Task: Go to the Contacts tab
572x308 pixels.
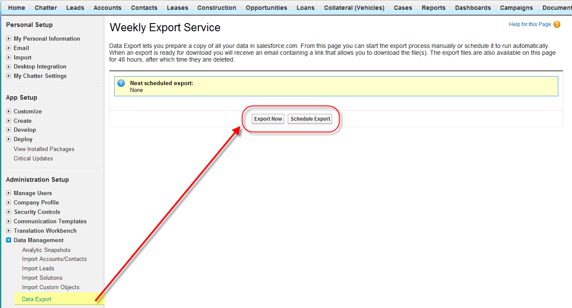Action: click(144, 7)
